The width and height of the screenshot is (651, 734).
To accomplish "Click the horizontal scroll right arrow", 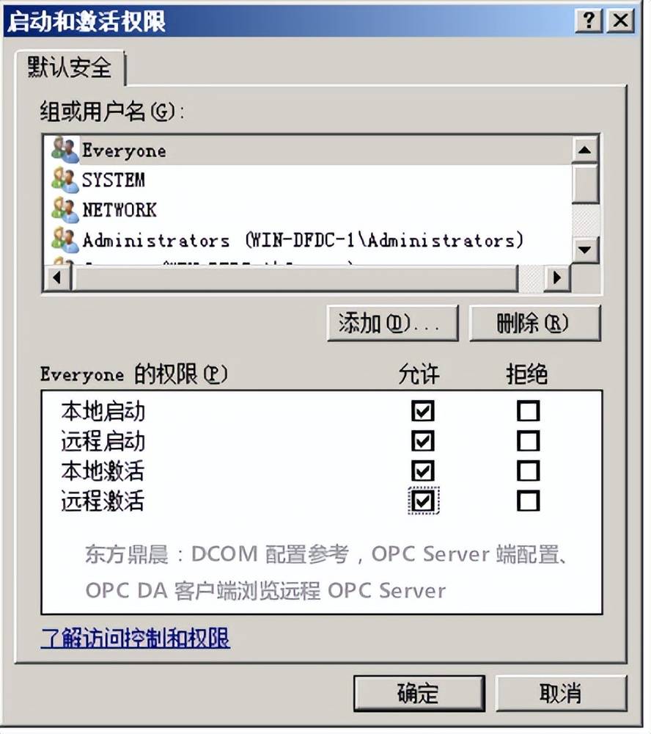I will tap(557, 278).
